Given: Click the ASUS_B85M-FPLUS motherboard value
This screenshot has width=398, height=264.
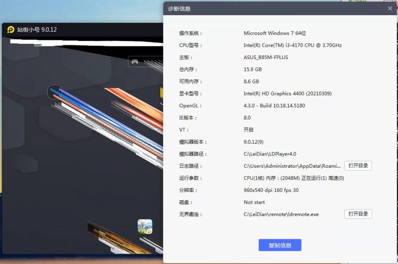Looking at the screenshot, I should coord(266,57).
